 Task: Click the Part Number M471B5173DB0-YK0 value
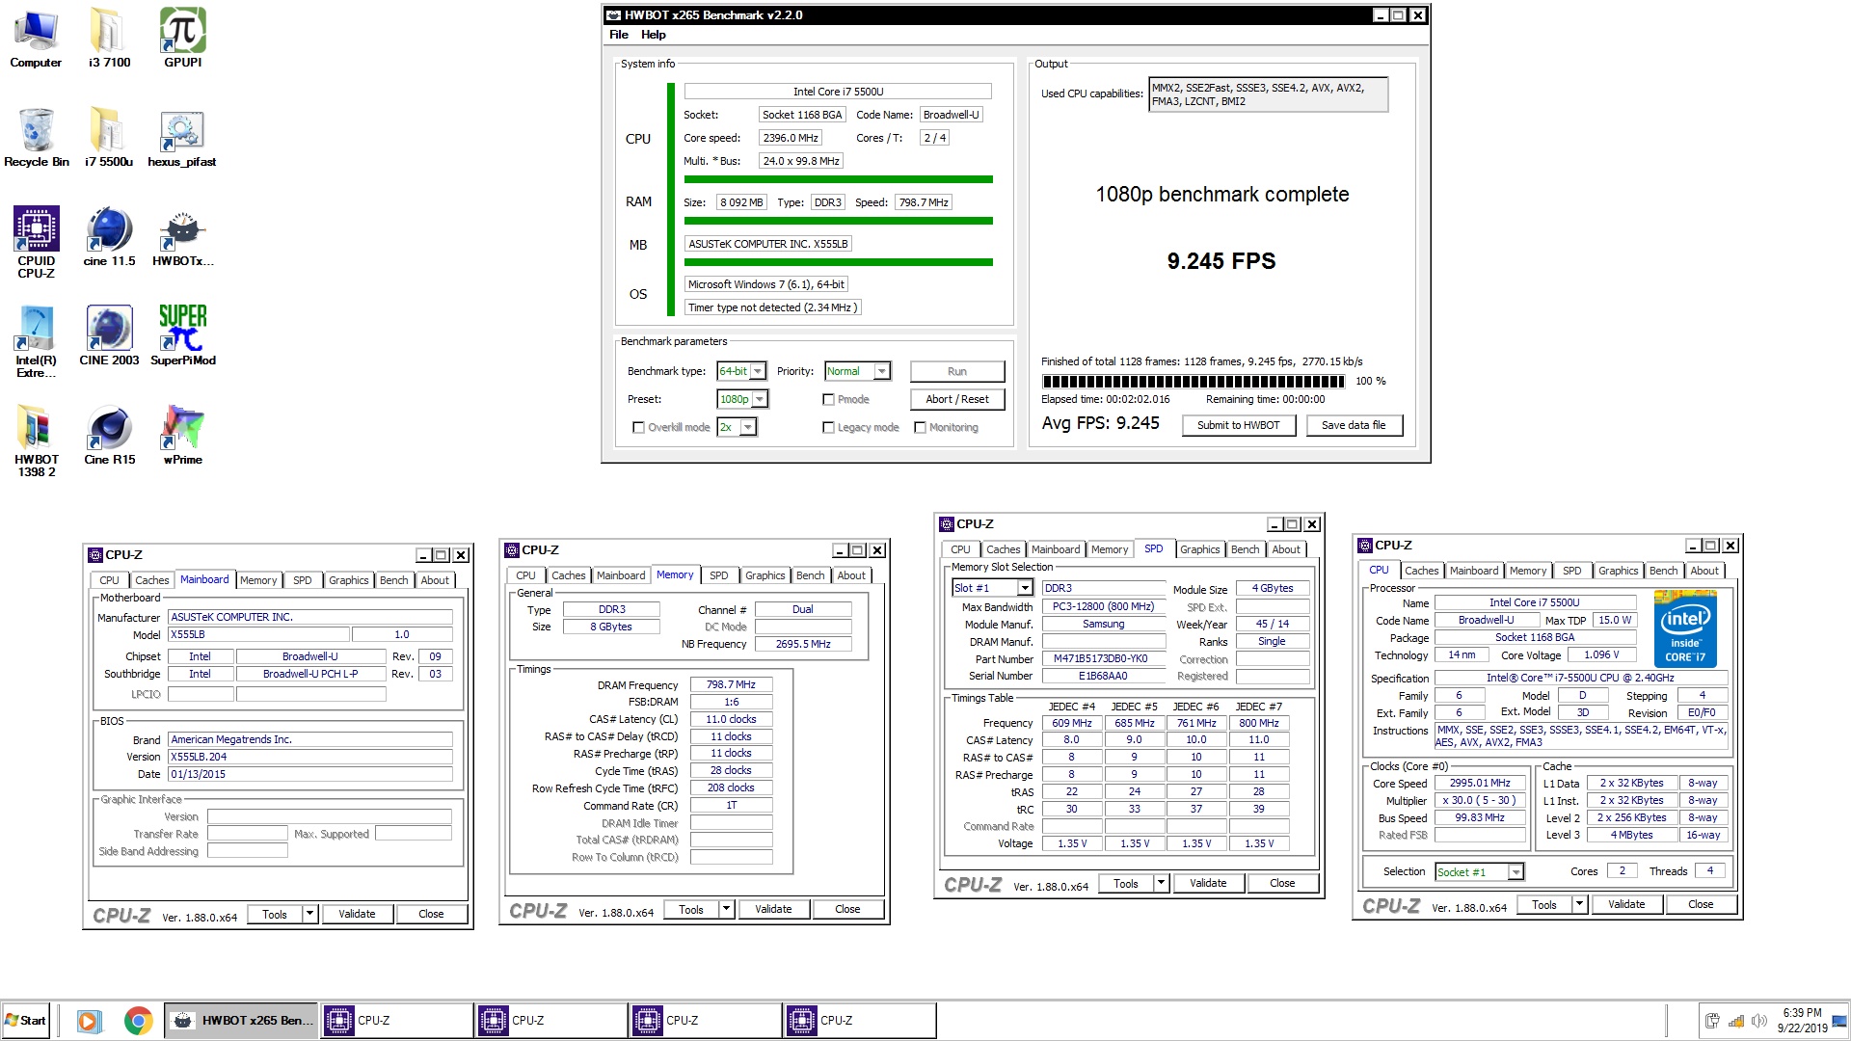tap(1104, 659)
